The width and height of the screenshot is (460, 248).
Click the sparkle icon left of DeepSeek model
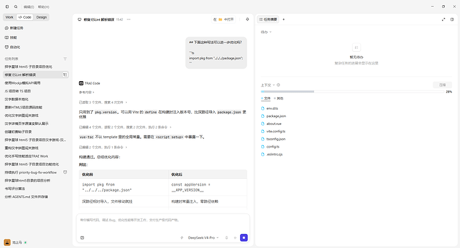click(182, 238)
